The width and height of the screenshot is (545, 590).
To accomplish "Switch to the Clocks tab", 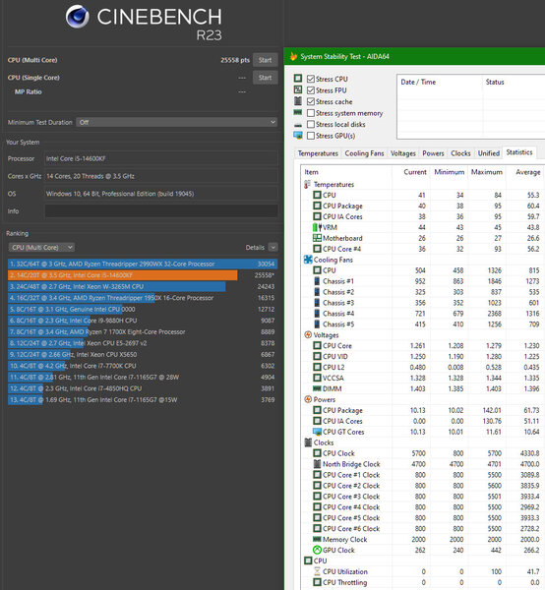I will [x=460, y=153].
